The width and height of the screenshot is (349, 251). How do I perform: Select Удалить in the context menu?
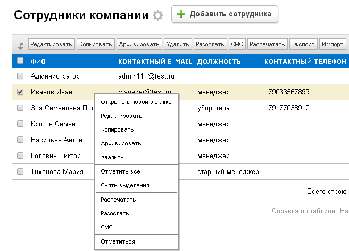coord(112,157)
